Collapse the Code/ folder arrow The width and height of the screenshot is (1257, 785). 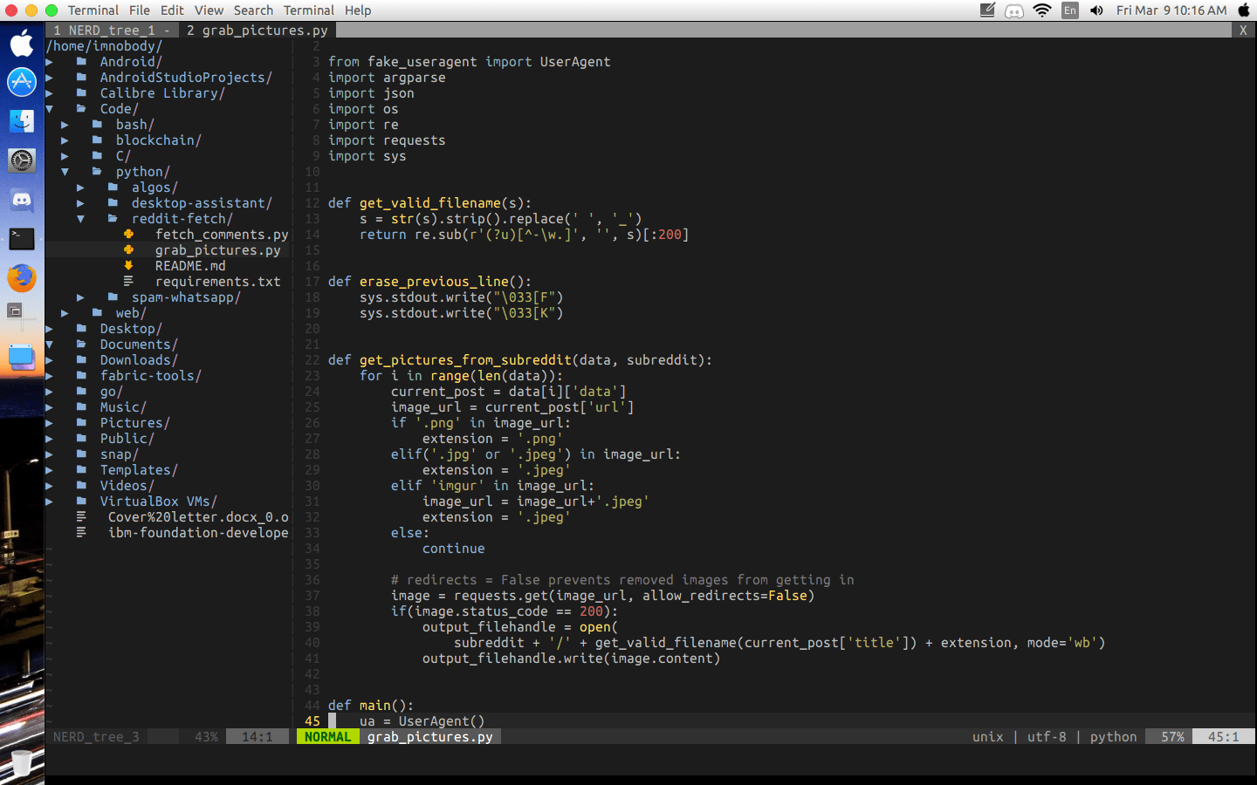coord(50,109)
